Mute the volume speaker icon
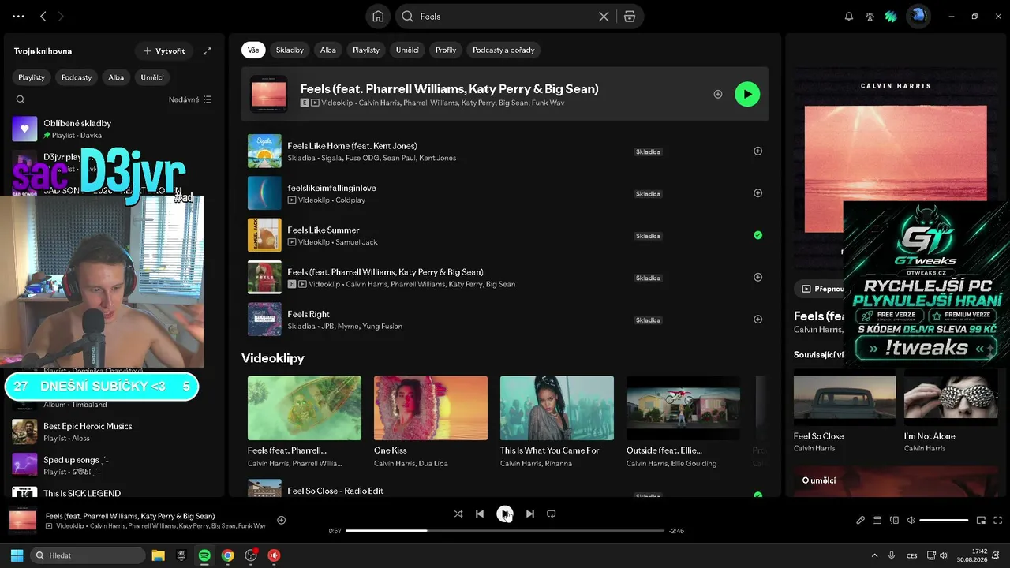Viewport: 1010px width, 568px height. [x=911, y=520]
